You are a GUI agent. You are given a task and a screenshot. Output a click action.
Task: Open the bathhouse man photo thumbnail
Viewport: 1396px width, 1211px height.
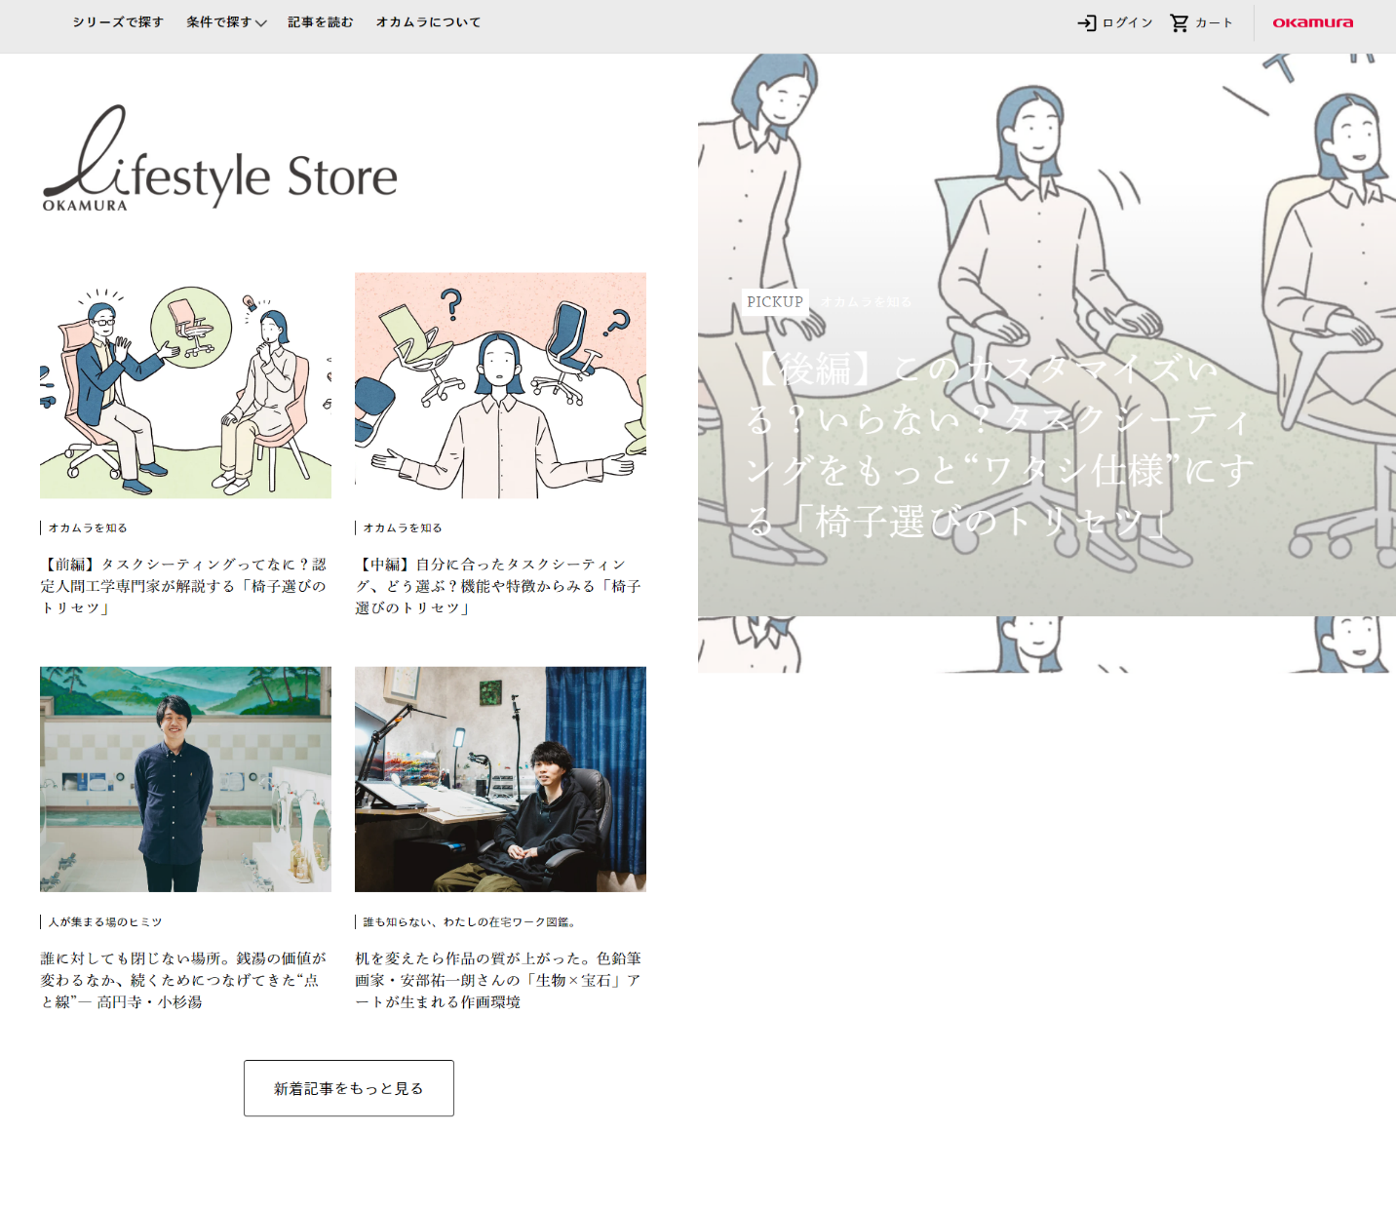(x=185, y=779)
